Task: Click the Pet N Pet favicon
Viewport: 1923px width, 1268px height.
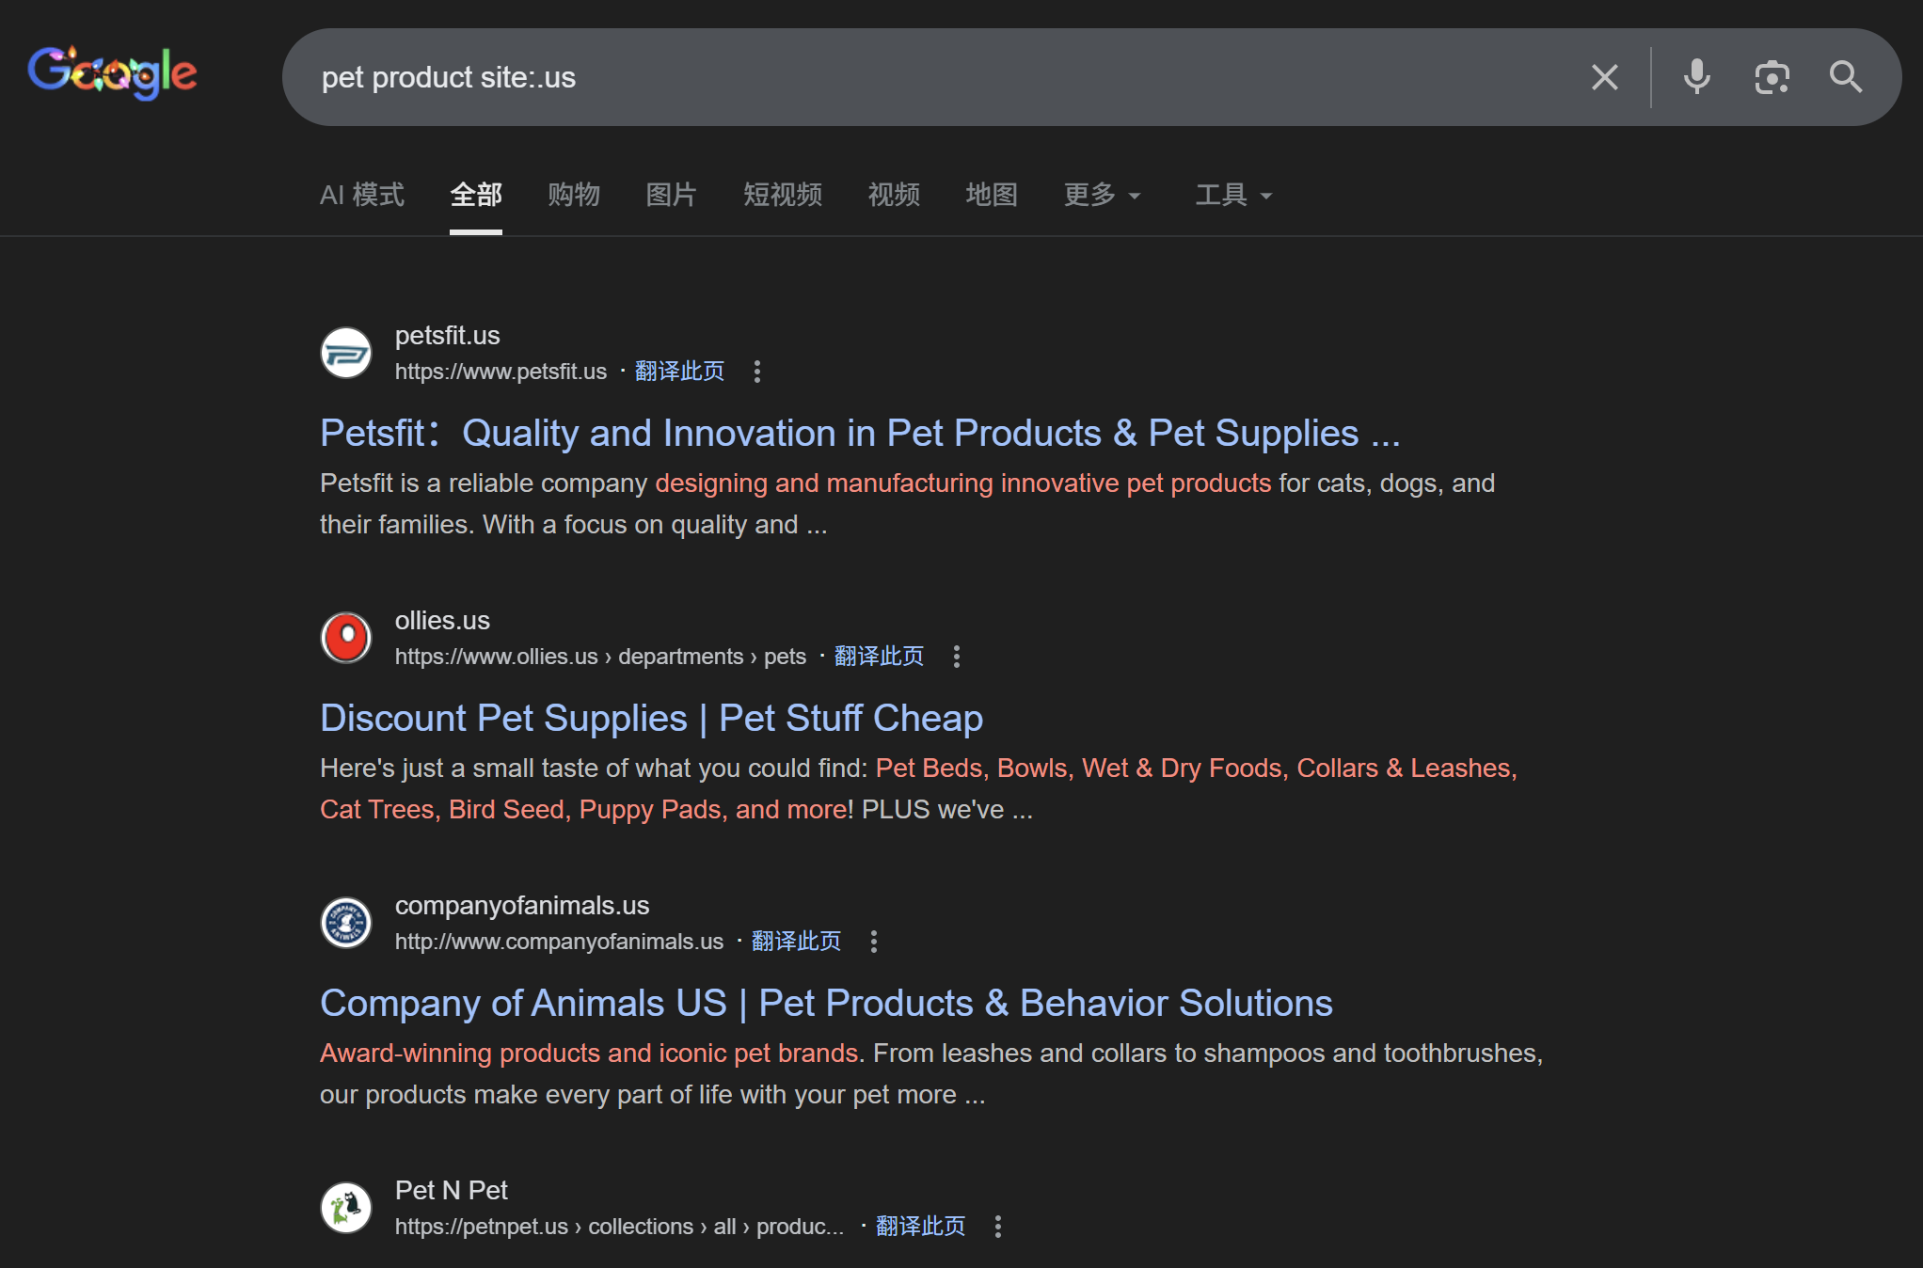Action: click(x=346, y=1208)
